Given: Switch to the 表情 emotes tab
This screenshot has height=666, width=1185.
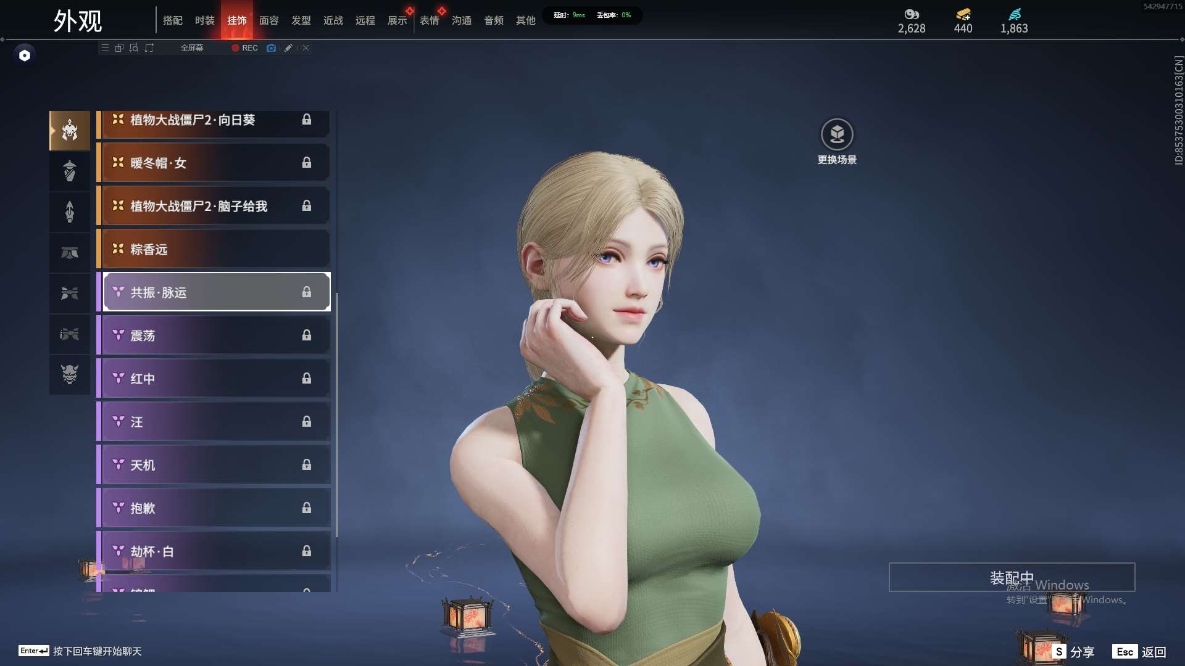Looking at the screenshot, I should point(430,20).
